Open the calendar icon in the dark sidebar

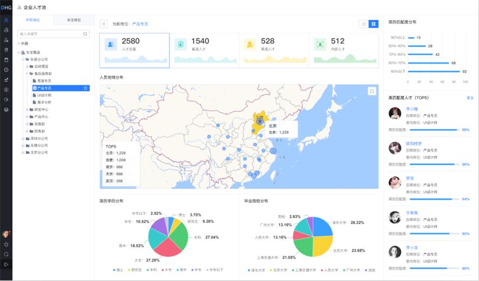pyautogui.click(x=6, y=60)
